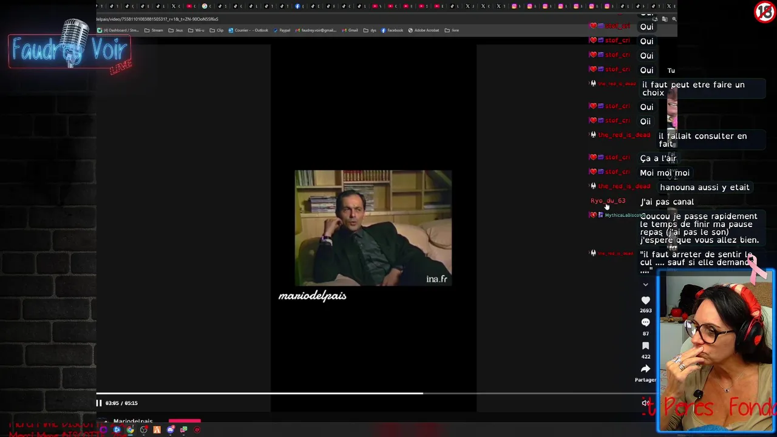Open the comments bubble showing 87

point(645,323)
